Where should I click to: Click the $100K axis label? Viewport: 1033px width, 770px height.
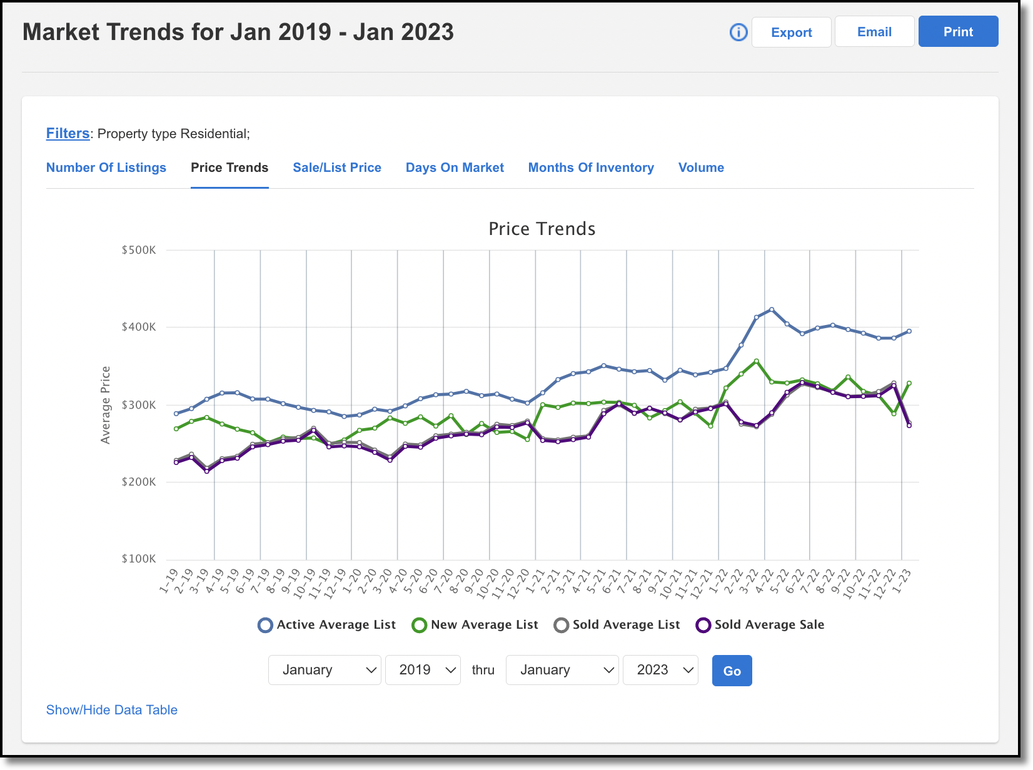[x=139, y=559]
